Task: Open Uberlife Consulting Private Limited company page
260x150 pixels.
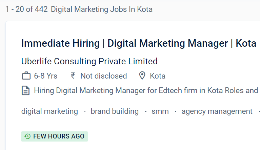Action: pos(89,61)
